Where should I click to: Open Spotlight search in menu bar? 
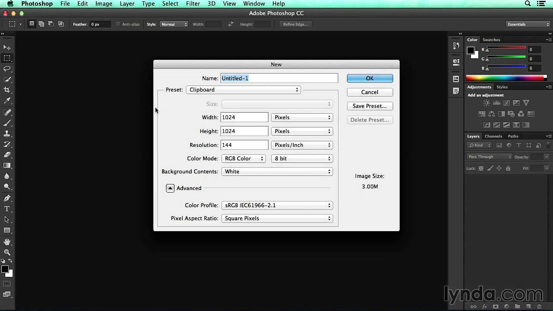pos(528,3)
